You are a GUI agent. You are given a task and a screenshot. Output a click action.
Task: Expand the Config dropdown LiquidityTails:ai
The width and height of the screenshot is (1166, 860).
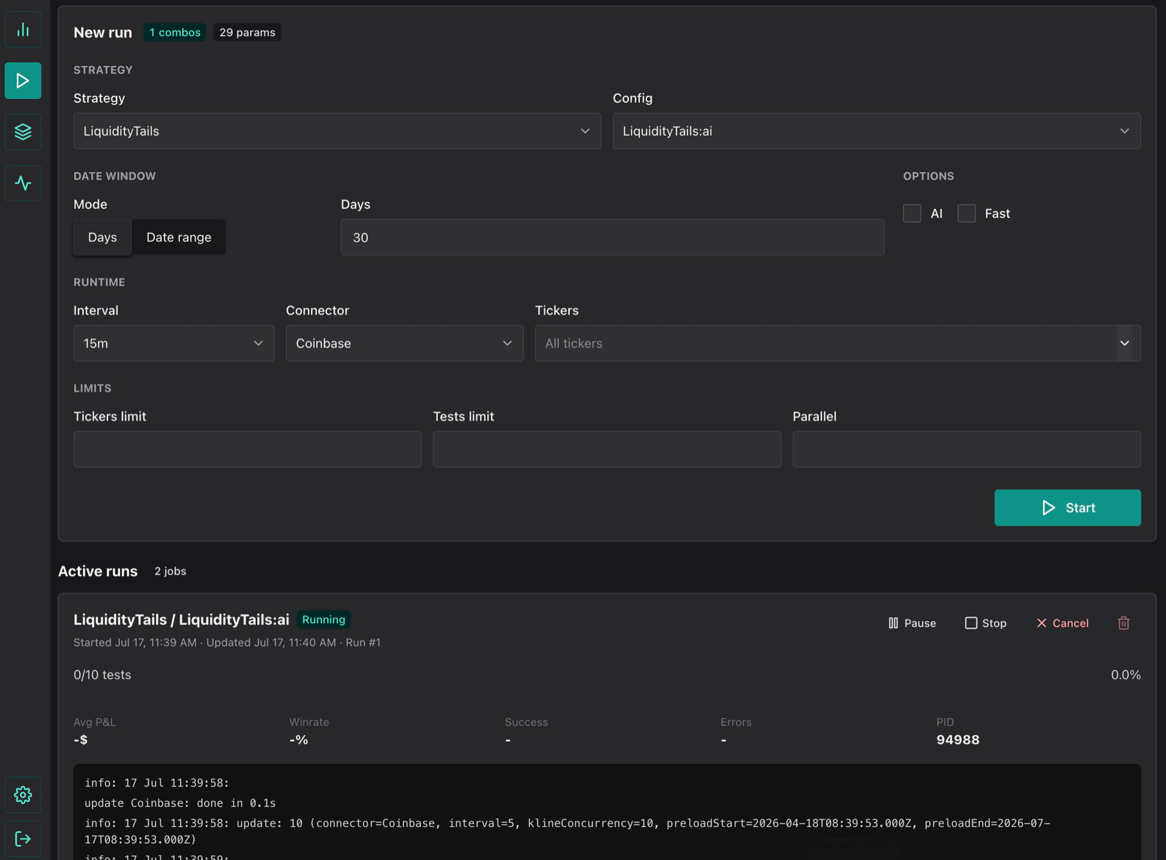pos(876,131)
